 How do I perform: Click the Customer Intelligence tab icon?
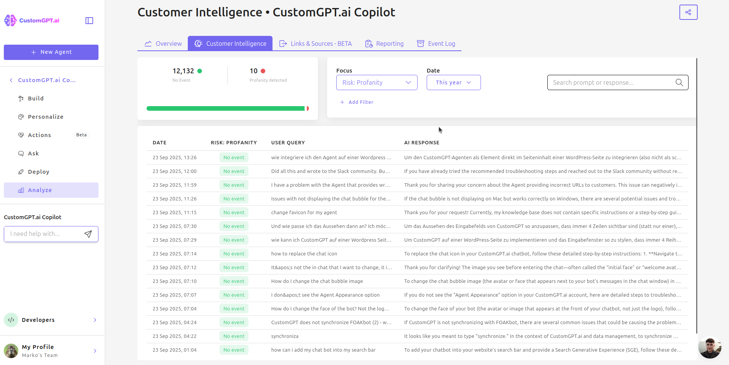tap(198, 44)
